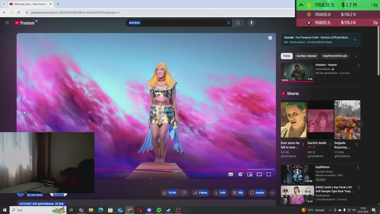Click the video progress bar scrubber

click(x=246, y=169)
